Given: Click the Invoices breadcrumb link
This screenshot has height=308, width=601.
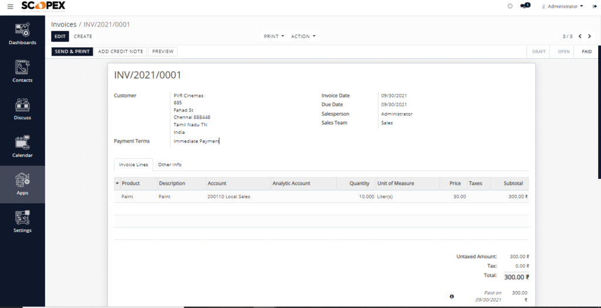Looking at the screenshot, I should click(63, 25).
